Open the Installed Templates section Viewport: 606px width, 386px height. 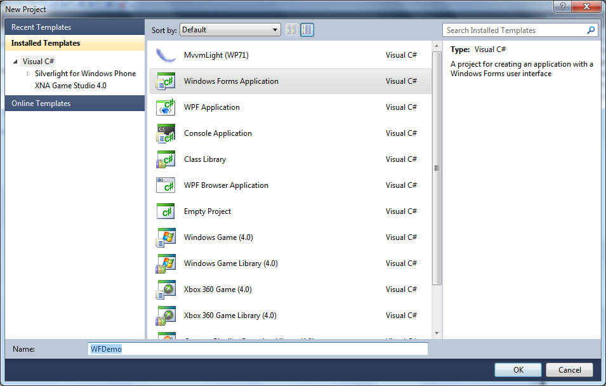(x=75, y=43)
